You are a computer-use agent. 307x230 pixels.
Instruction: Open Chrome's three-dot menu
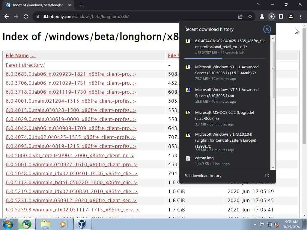click(x=300, y=17)
